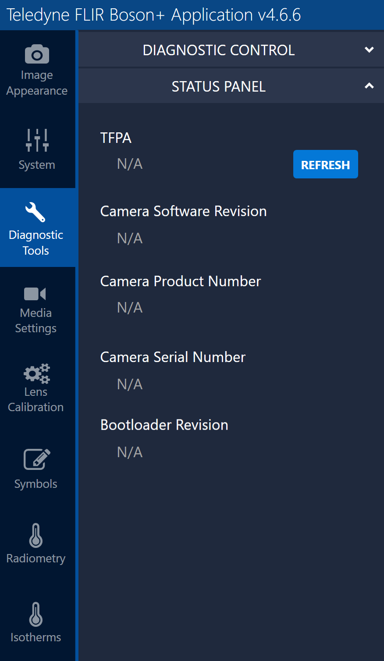
Task: Click the Camera Serial Number N/A value
Action: (x=130, y=384)
